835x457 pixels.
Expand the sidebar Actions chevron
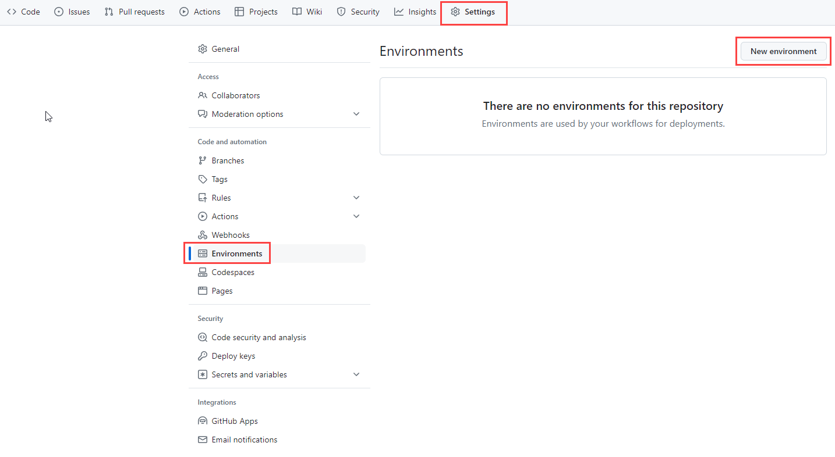(356, 216)
